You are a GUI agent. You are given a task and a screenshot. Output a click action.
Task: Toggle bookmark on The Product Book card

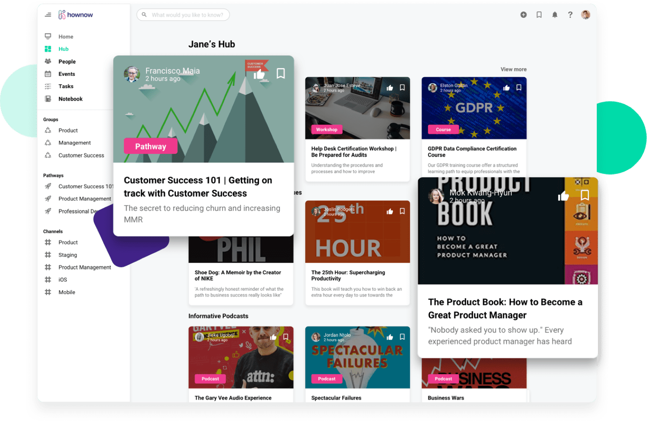(585, 195)
